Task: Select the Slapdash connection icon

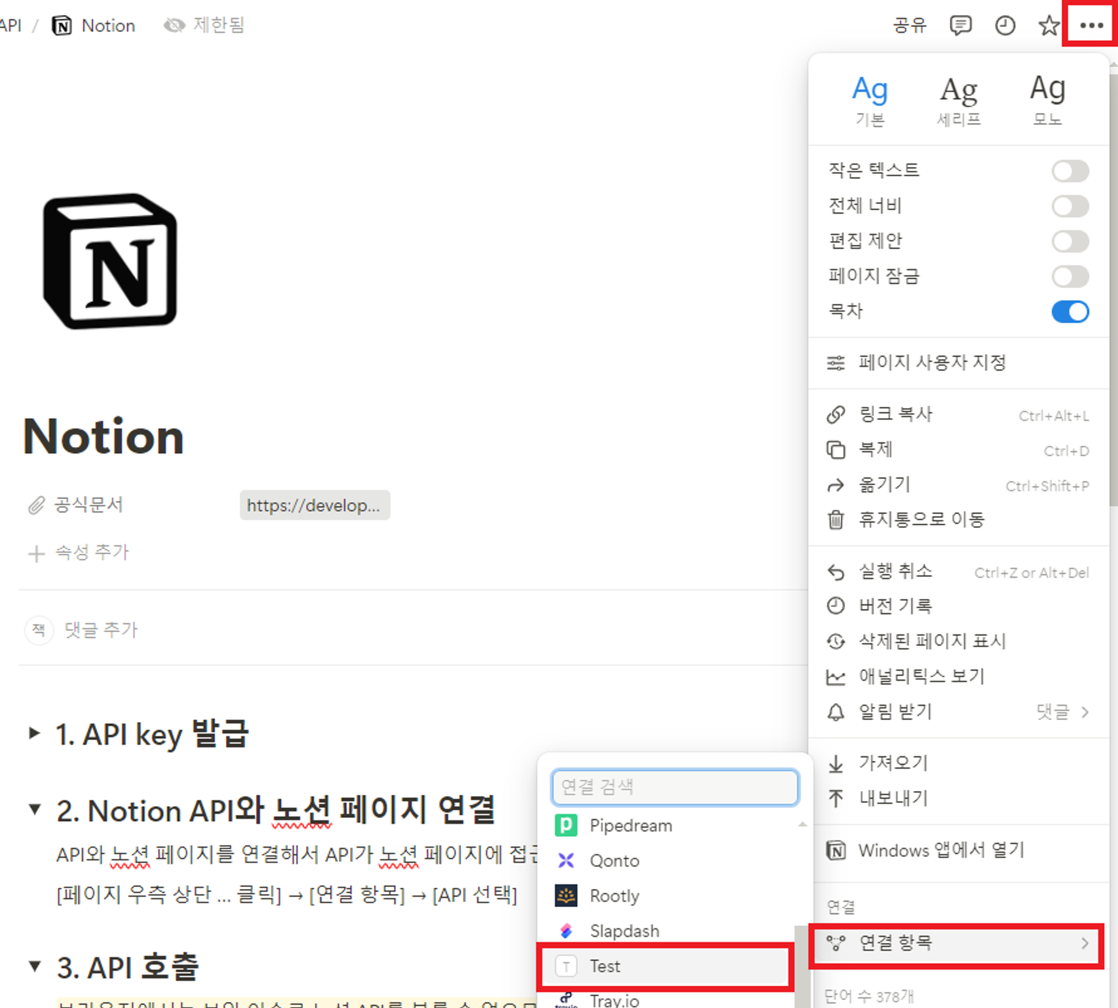Action: click(x=566, y=931)
